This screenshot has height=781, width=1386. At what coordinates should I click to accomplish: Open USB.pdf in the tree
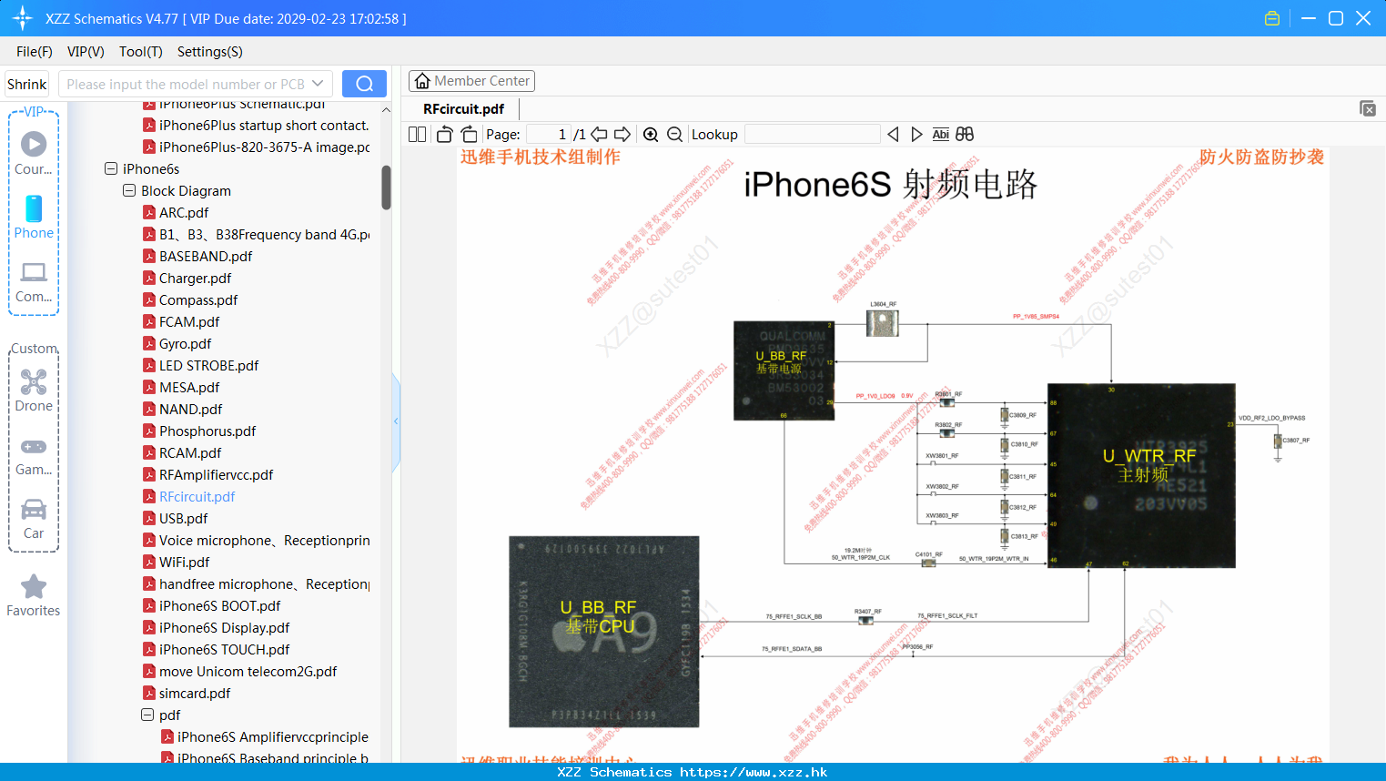183,518
